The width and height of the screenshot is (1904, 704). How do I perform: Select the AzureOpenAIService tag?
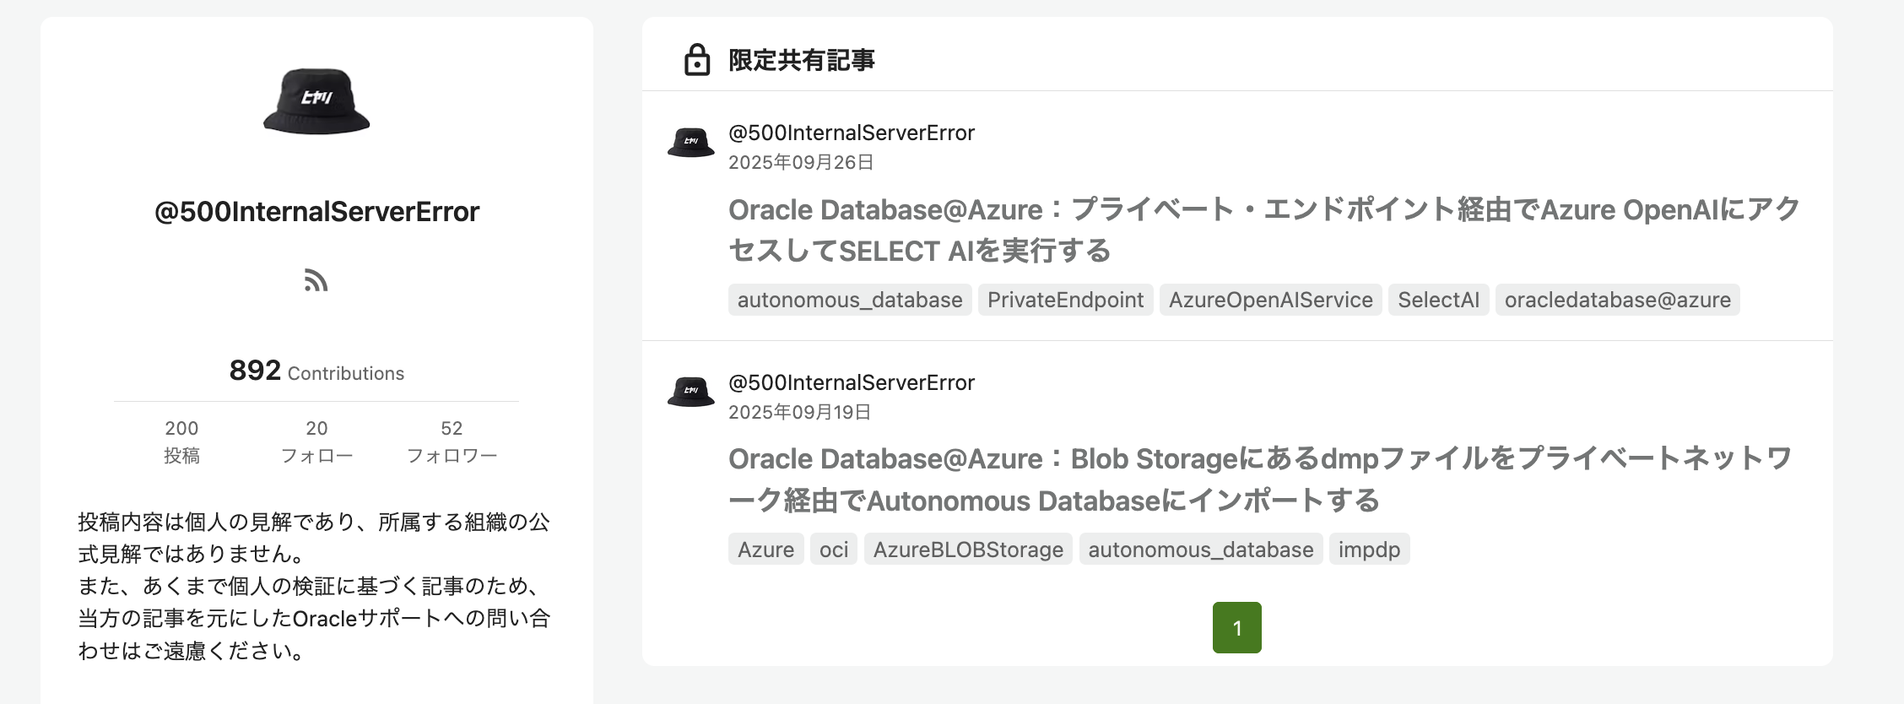(1270, 300)
